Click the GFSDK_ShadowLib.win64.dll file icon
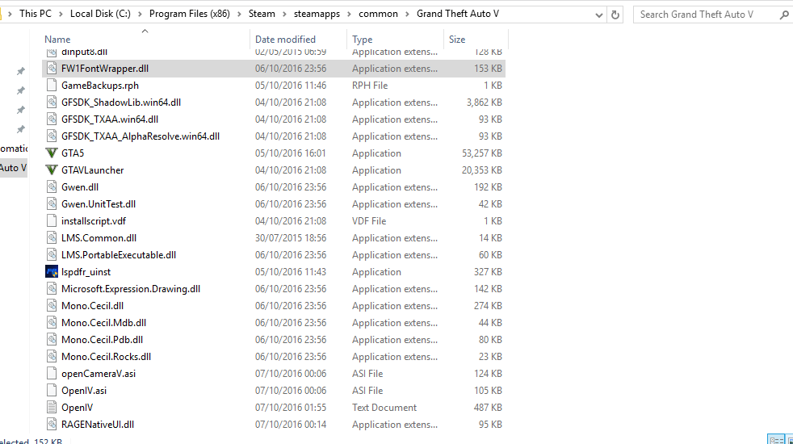This screenshot has height=444, width=793. point(52,103)
